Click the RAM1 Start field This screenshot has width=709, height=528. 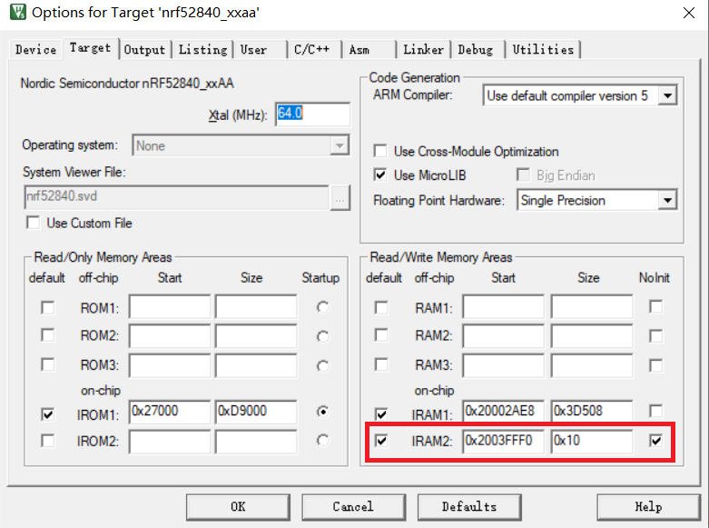click(x=503, y=307)
